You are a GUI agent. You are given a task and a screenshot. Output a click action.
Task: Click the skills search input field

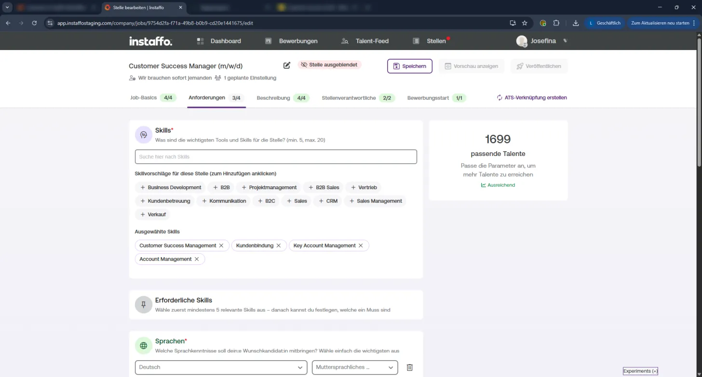(x=276, y=157)
